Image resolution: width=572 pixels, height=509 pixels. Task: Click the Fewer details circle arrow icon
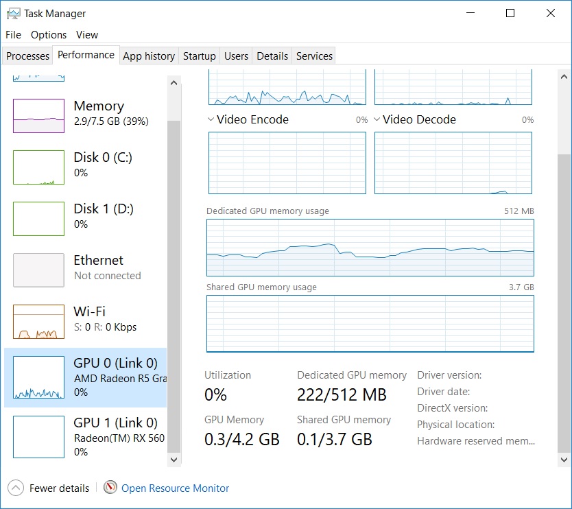point(16,488)
